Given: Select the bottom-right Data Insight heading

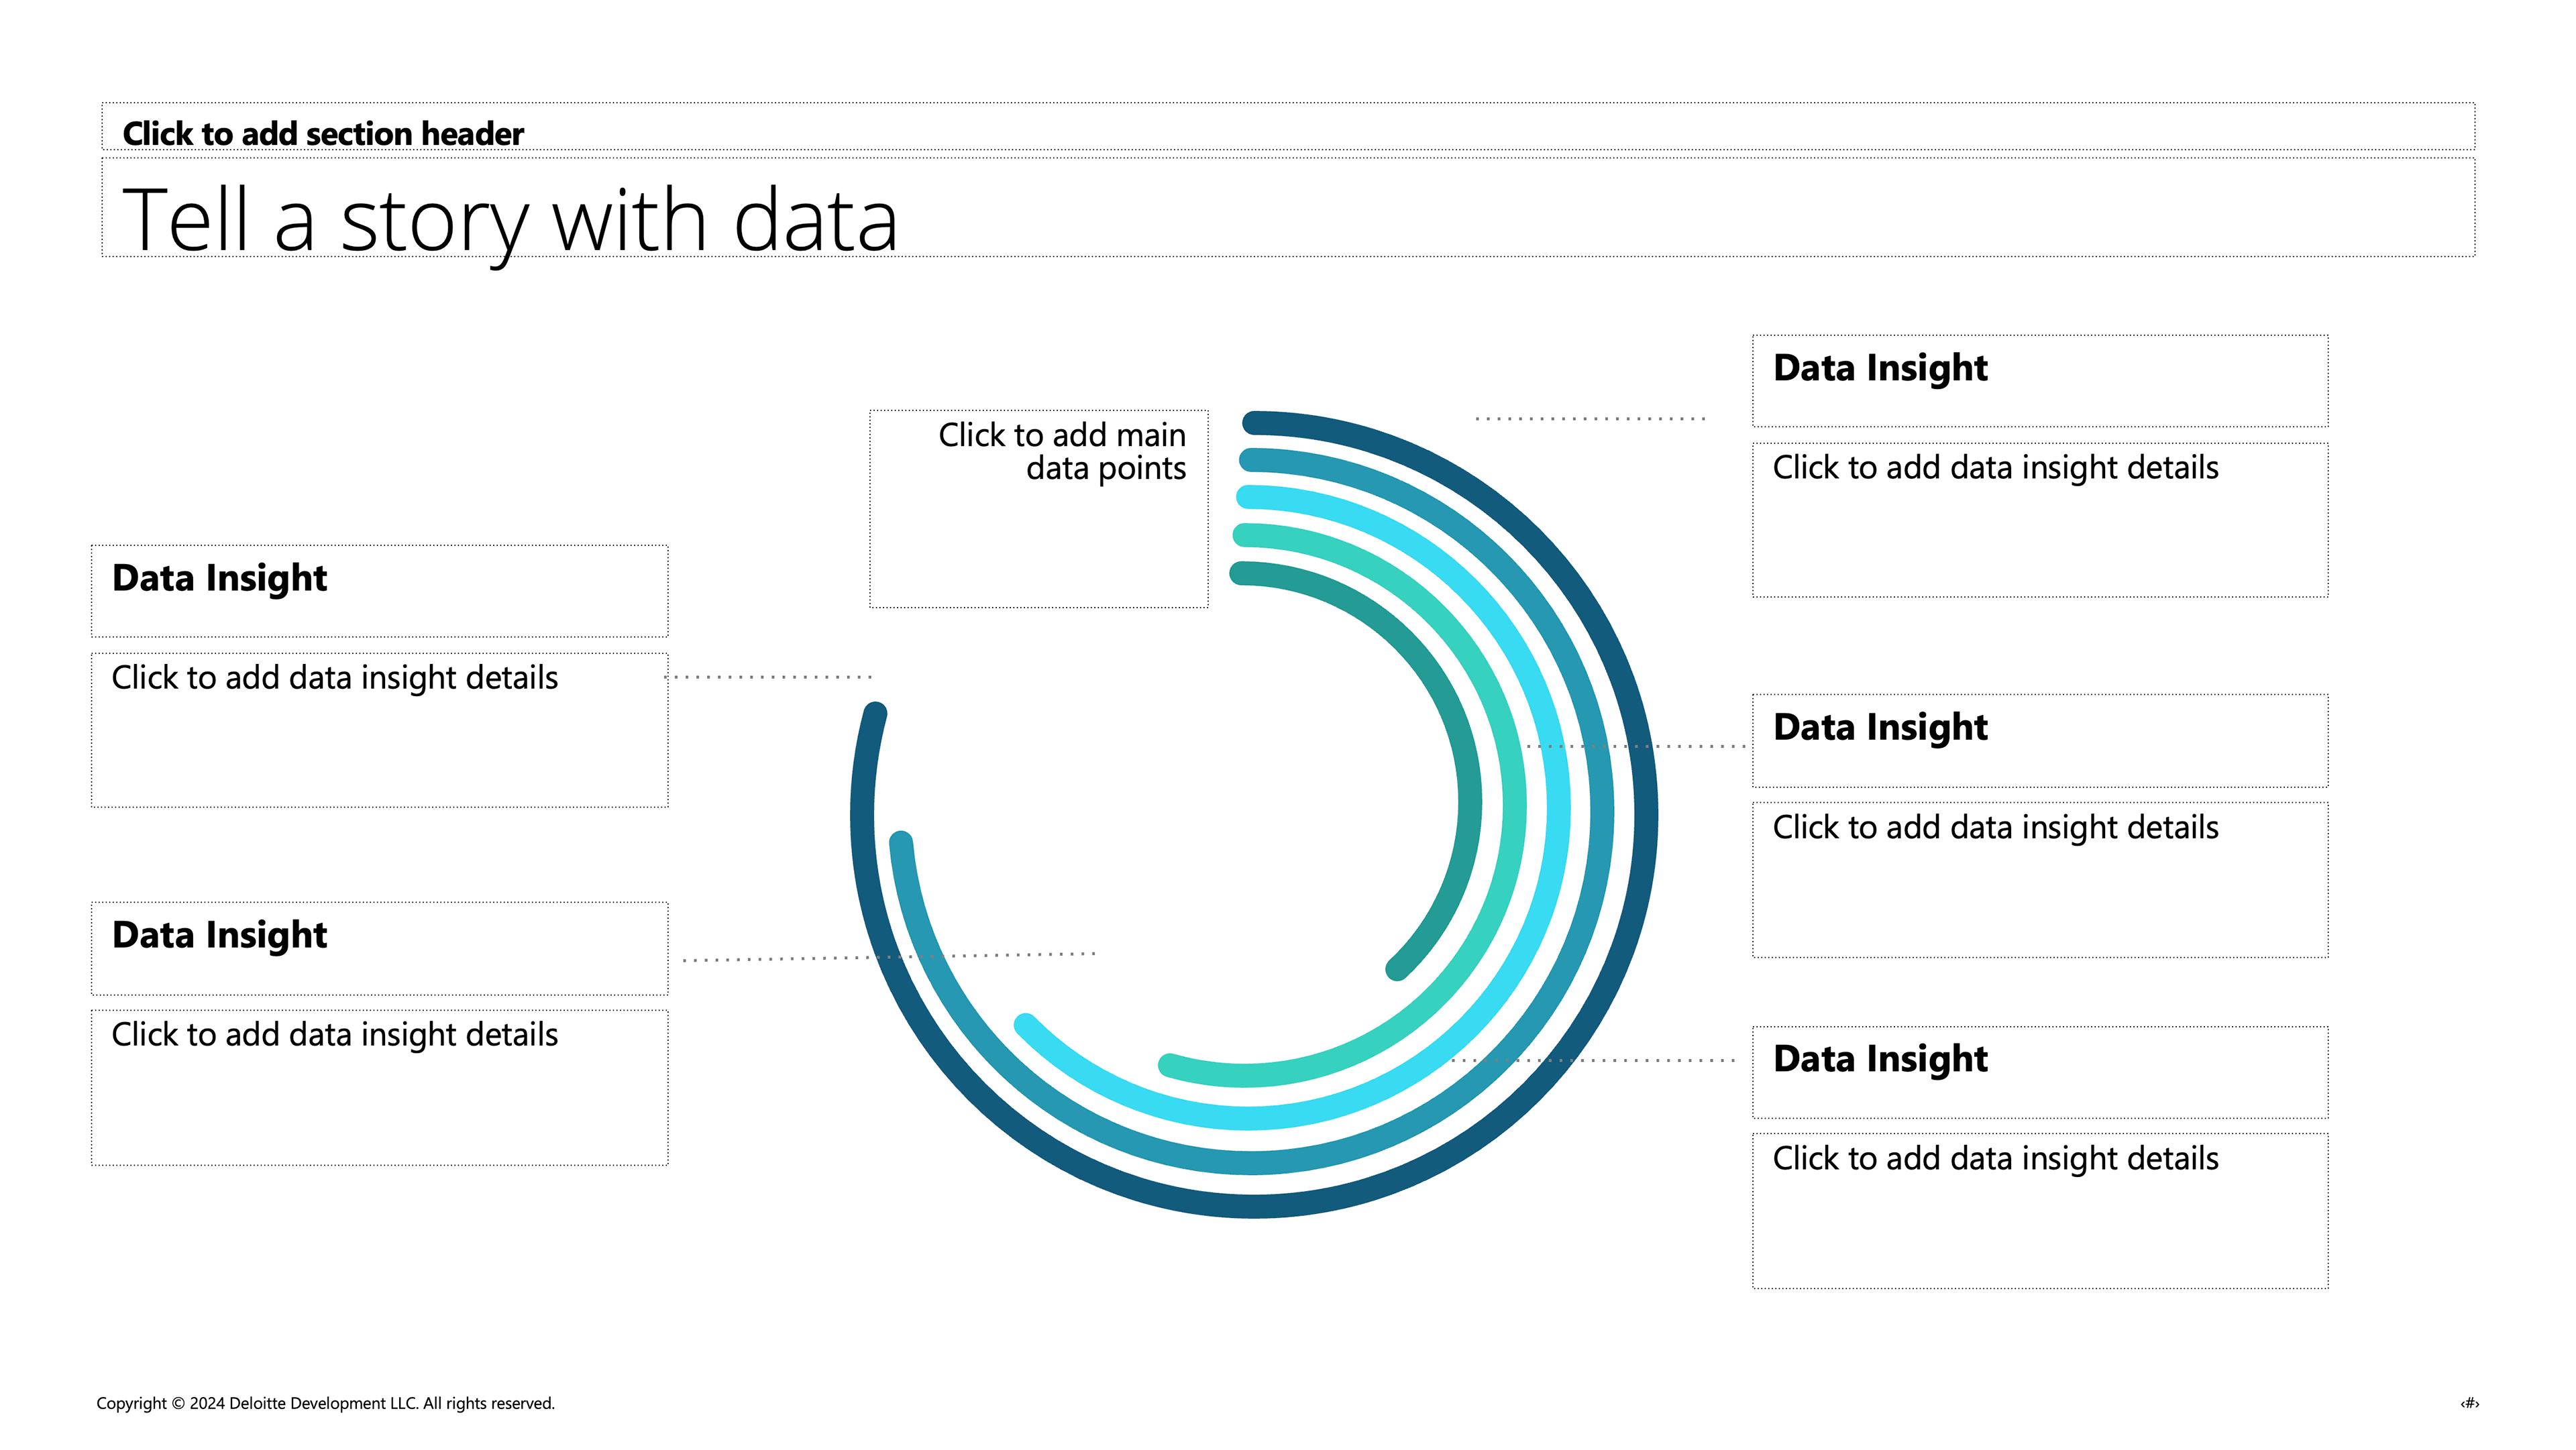Looking at the screenshot, I should pos(2040,1072).
